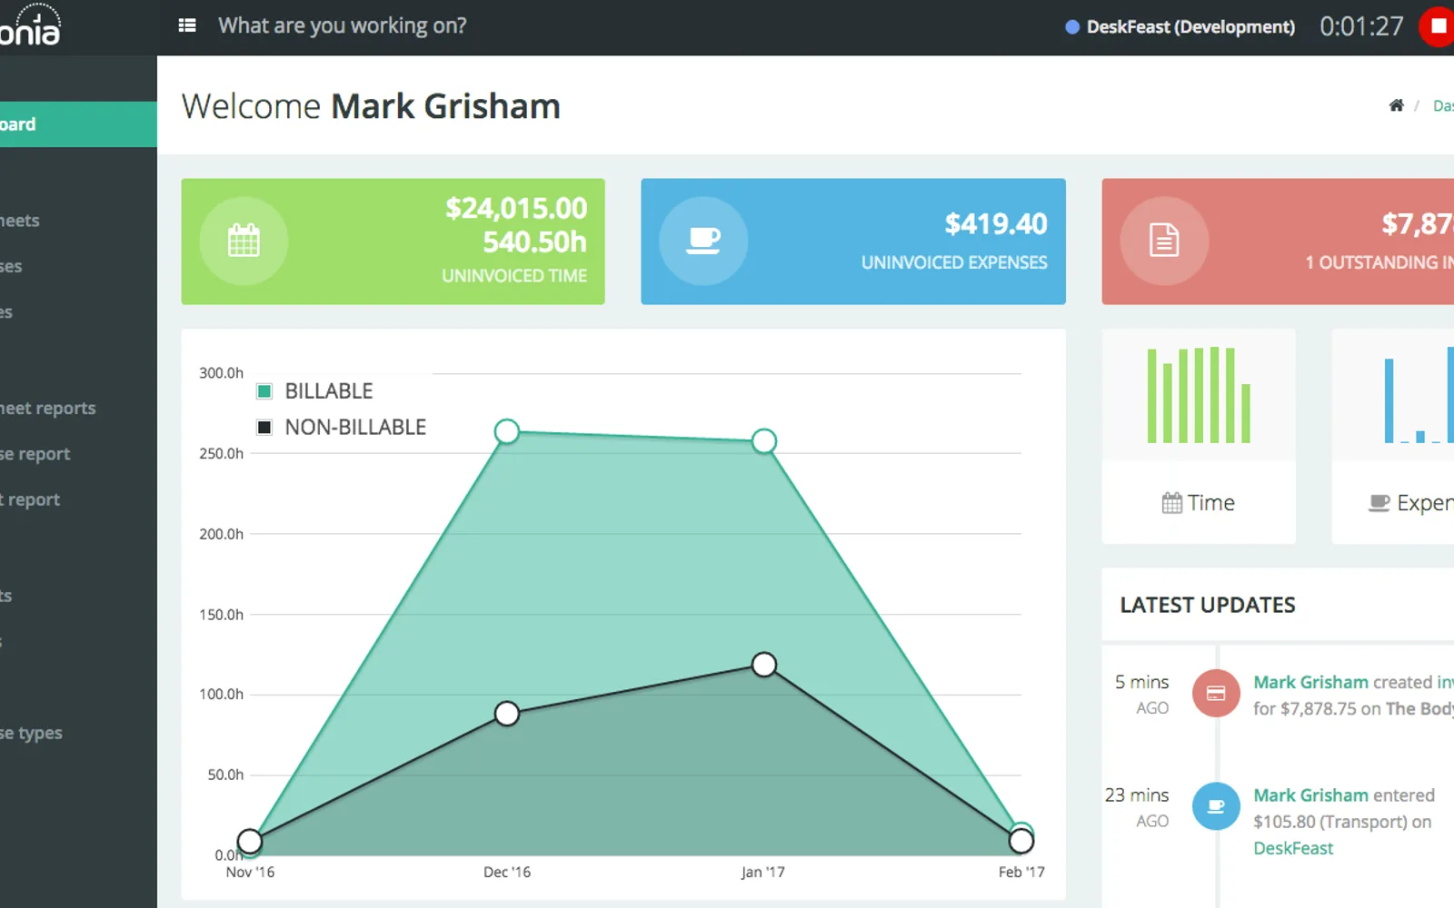
Task: Click the calendar icon next to Time label
Action: (x=1172, y=503)
